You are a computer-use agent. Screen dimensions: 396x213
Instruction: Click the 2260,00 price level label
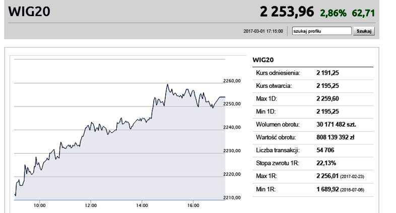point(232,81)
